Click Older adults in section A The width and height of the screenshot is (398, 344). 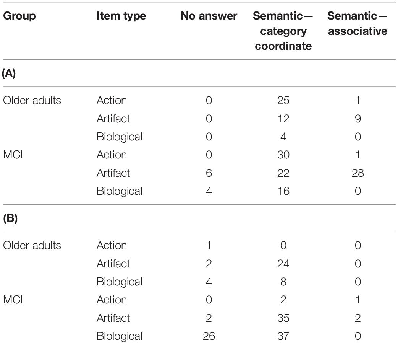(x=32, y=100)
